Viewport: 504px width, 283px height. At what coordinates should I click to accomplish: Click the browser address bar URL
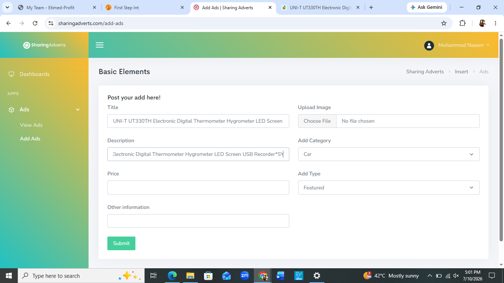91,23
